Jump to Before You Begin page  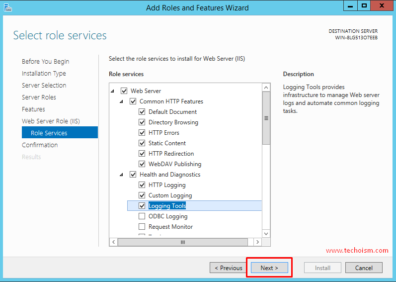click(x=45, y=62)
